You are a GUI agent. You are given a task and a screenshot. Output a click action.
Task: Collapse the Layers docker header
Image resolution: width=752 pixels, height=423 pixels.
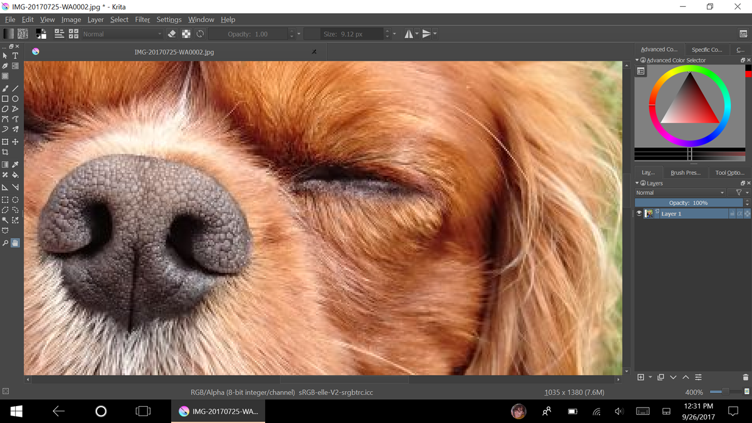(x=638, y=183)
